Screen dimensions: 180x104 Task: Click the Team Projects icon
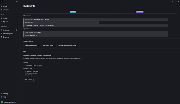(x=2, y=33)
